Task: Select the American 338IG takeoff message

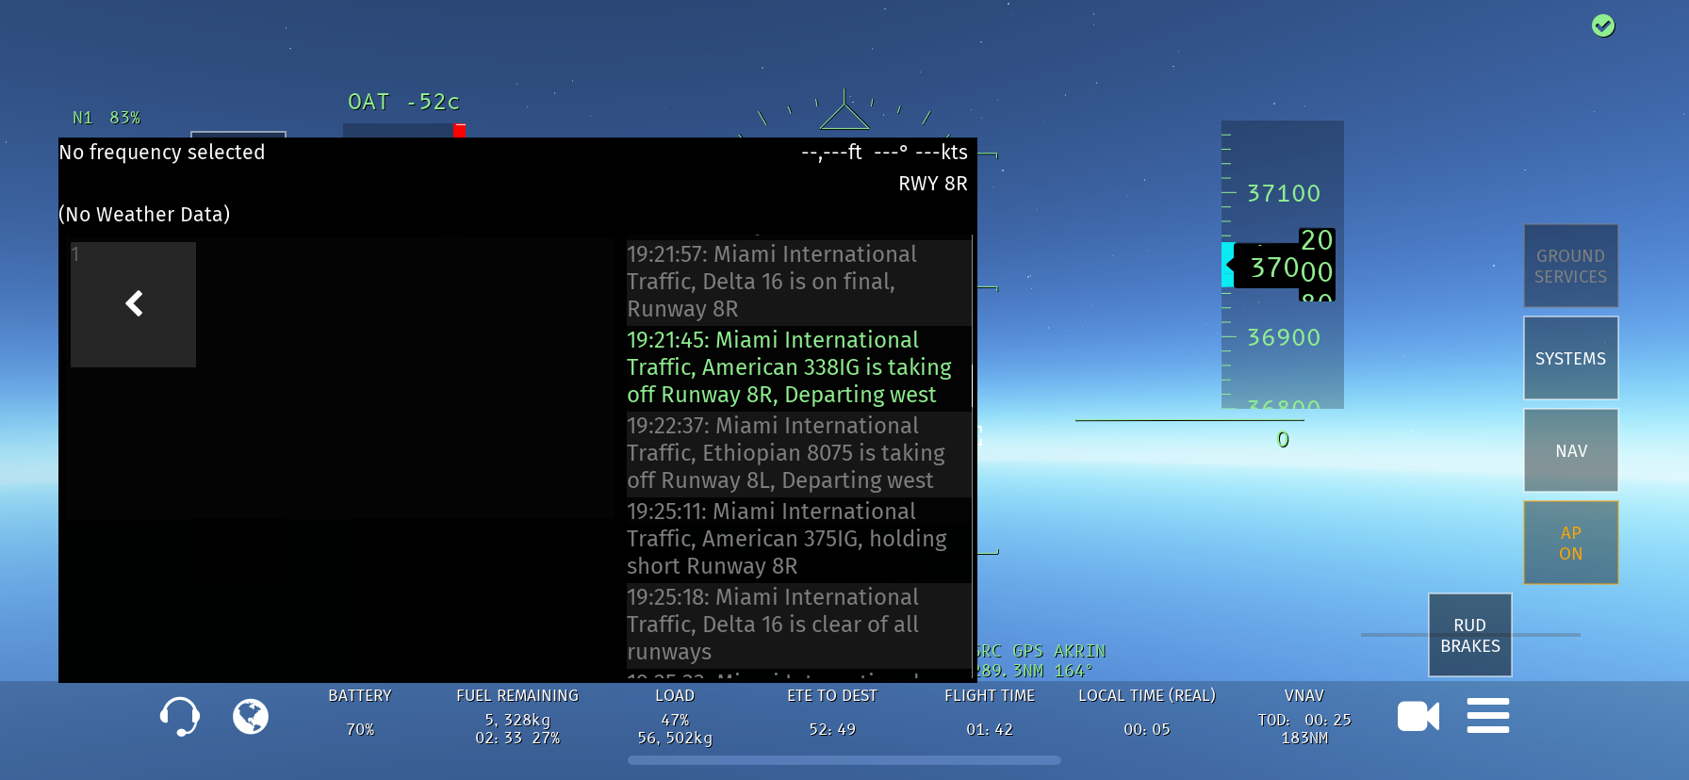Action: coord(798,367)
